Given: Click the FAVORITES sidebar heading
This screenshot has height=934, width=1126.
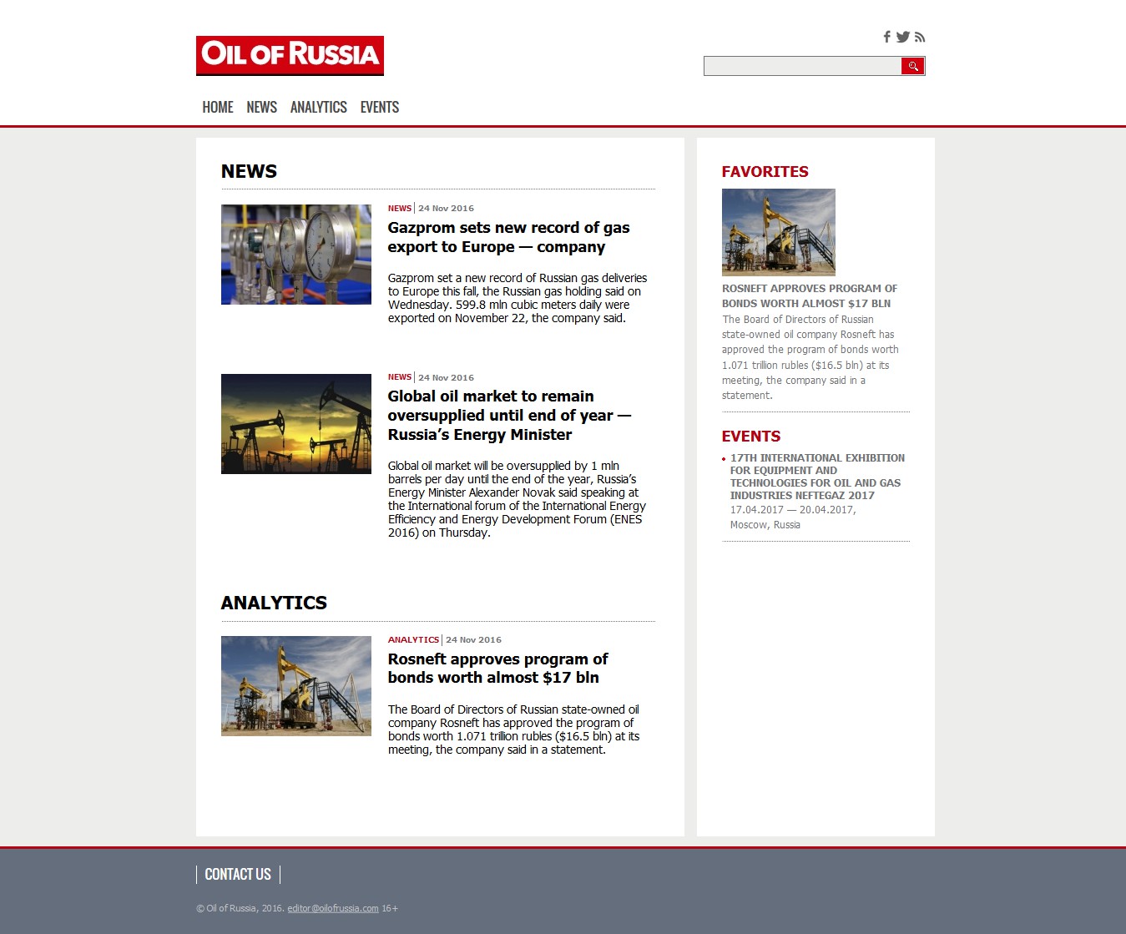Looking at the screenshot, I should [x=765, y=171].
